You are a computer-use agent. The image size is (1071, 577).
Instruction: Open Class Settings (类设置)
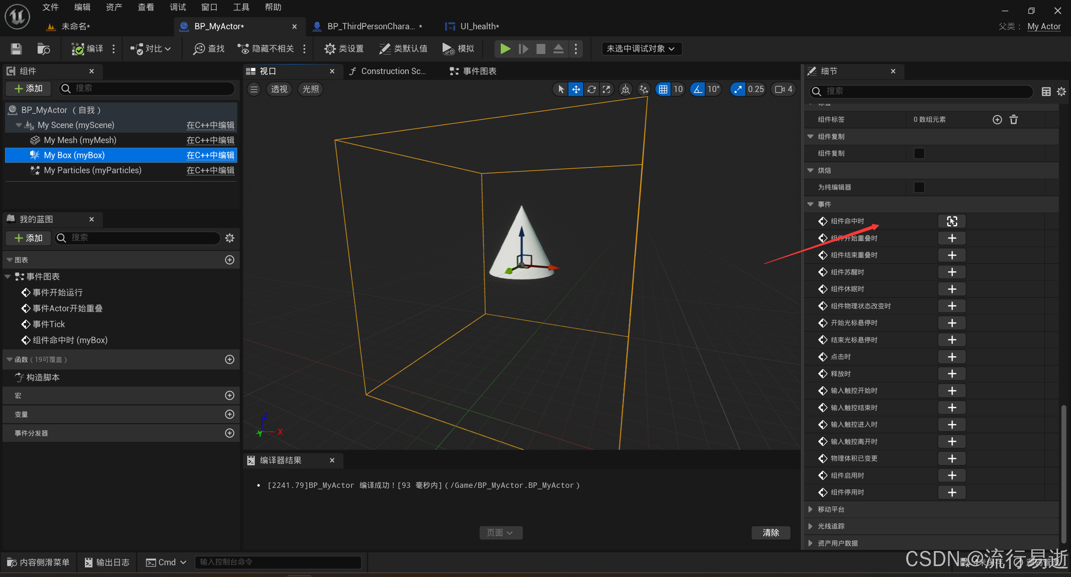coord(344,49)
